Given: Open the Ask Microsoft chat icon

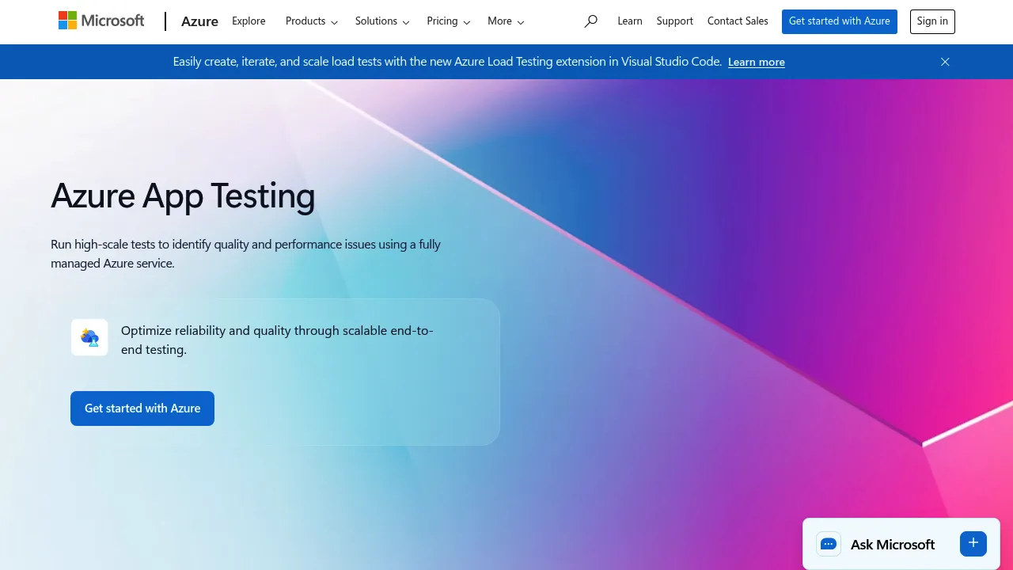Looking at the screenshot, I should [x=829, y=544].
